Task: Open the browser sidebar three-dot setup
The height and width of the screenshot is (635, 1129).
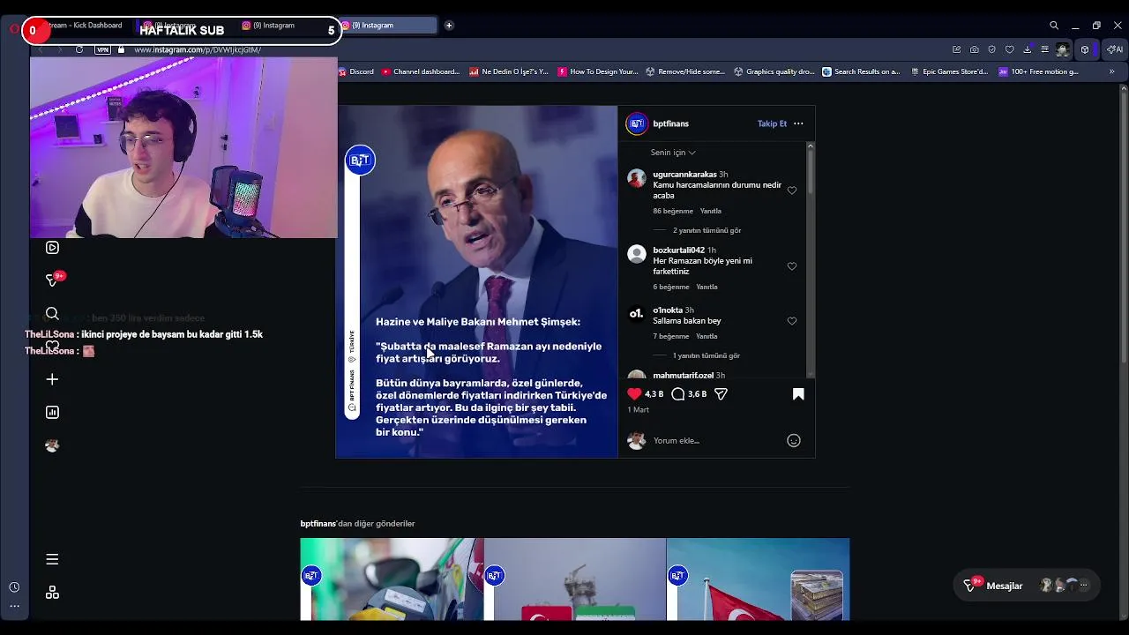Action: (x=14, y=606)
